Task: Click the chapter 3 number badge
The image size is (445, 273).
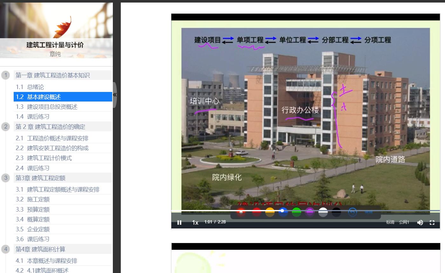Action: (x=5, y=178)
